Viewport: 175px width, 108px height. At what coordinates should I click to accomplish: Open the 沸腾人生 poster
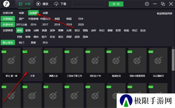coord(53,60)
